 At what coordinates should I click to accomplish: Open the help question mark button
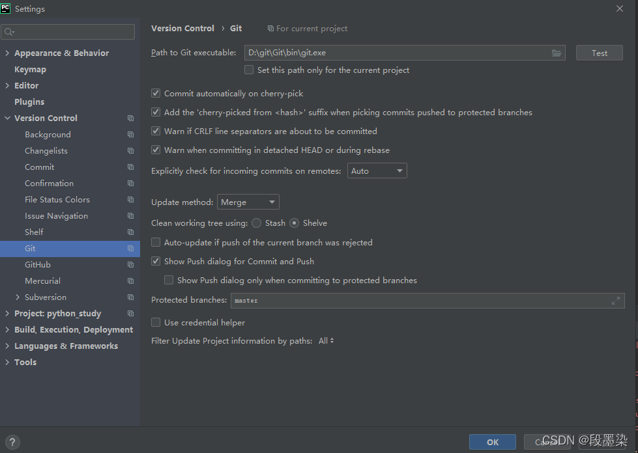pos(12,442)
